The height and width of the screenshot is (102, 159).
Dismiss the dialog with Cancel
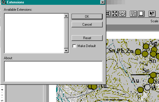(x=87, y=25)
